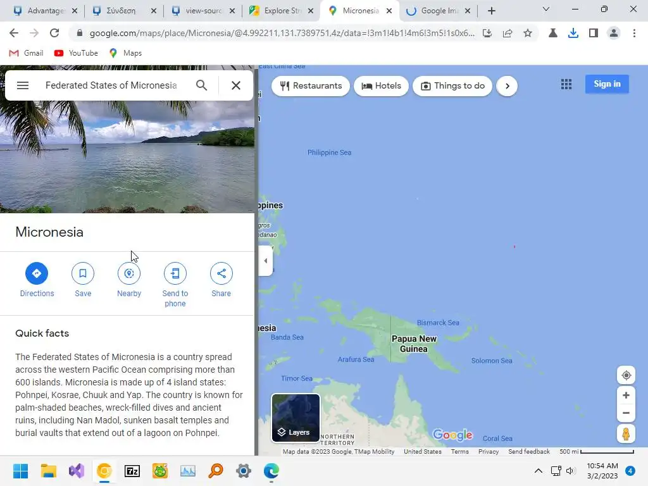
Task: Zoom out the map with minus button
Action: click(x=626, y=413)
